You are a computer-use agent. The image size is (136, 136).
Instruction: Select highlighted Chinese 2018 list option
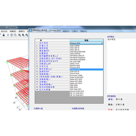coord(86,70)
